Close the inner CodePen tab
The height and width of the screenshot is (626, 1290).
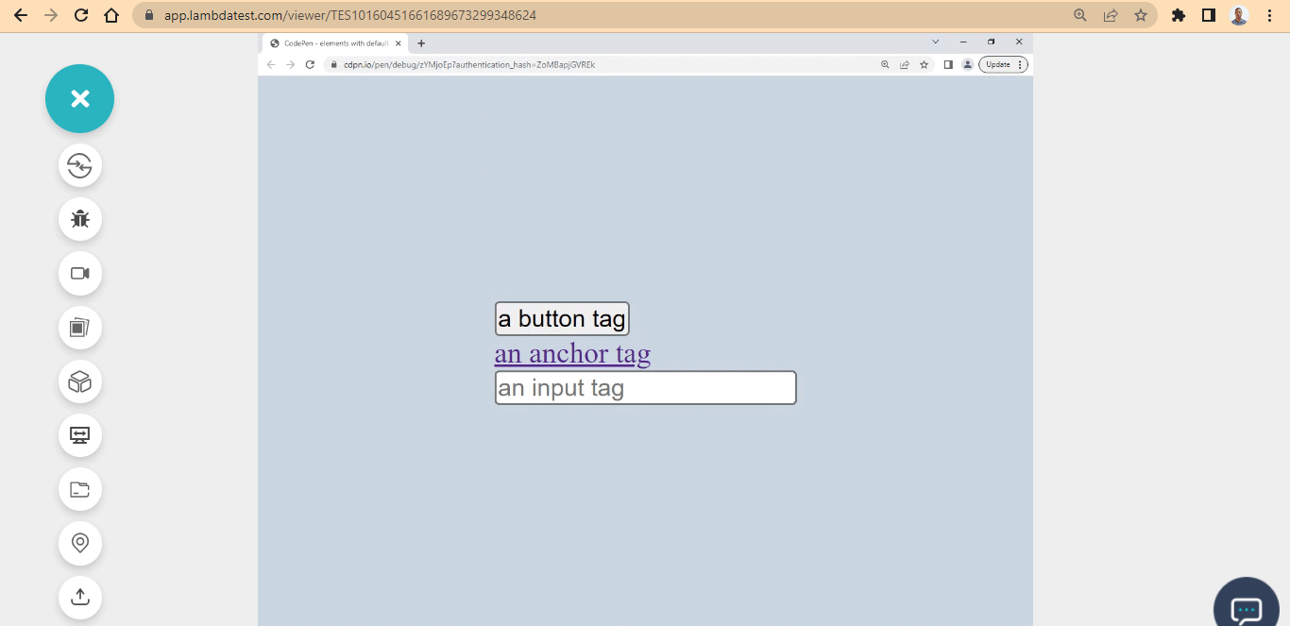(399, 42)
